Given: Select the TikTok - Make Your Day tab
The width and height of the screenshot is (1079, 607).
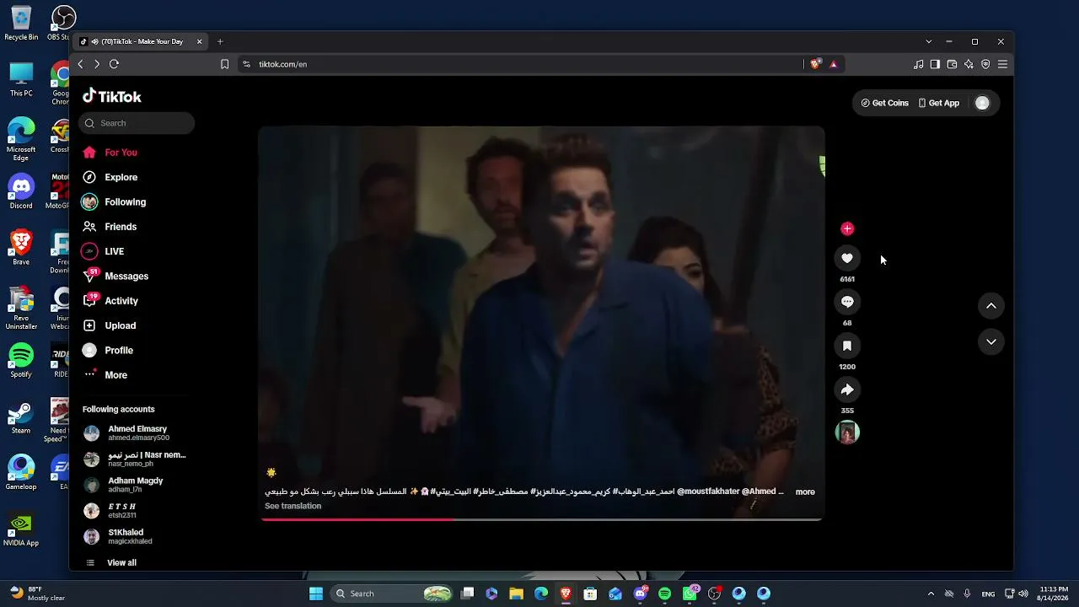Looking at the screenshot, I should point(141,41).
